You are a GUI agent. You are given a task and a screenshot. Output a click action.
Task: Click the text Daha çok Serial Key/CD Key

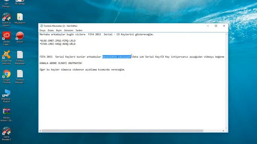point(151,57)
